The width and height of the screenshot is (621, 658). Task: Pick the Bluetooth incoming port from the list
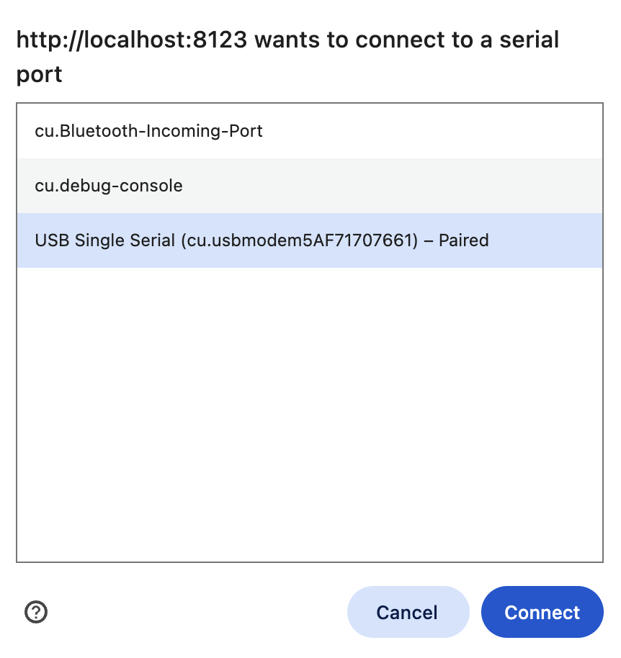[x=149, y=131]
